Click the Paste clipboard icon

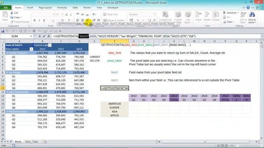5,15
